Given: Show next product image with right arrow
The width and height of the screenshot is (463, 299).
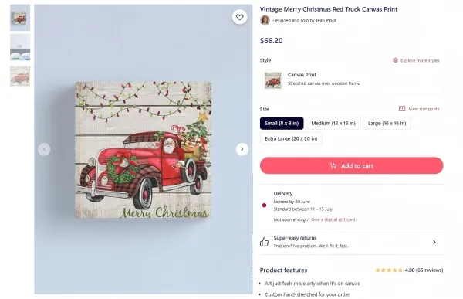Looking at the screenshot, I should click(x=242, y=149).
